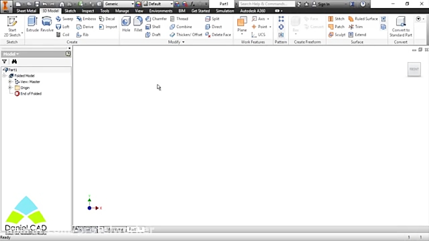The image size is (429, 241).
Task: Open the View ribbon tab
Action: coord(139,10)
